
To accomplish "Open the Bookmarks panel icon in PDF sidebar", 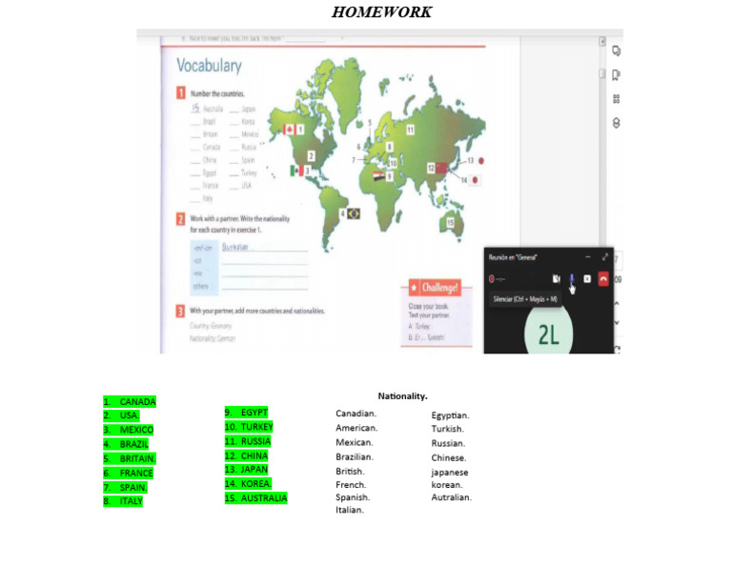I will (x=617, y=74).
